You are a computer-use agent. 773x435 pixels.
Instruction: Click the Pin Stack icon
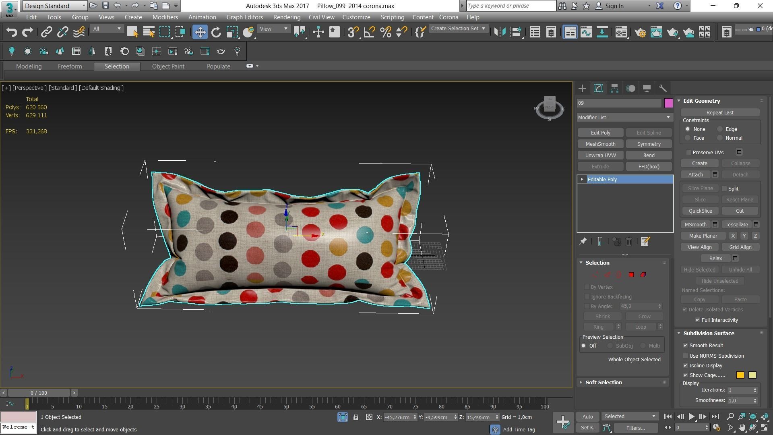tap(583, 242)
